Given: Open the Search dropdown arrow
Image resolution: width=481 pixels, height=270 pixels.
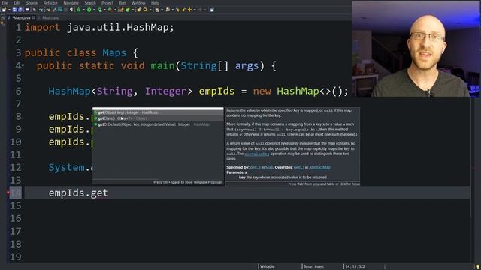Looking at the screenshot, I should pos(150,10).
